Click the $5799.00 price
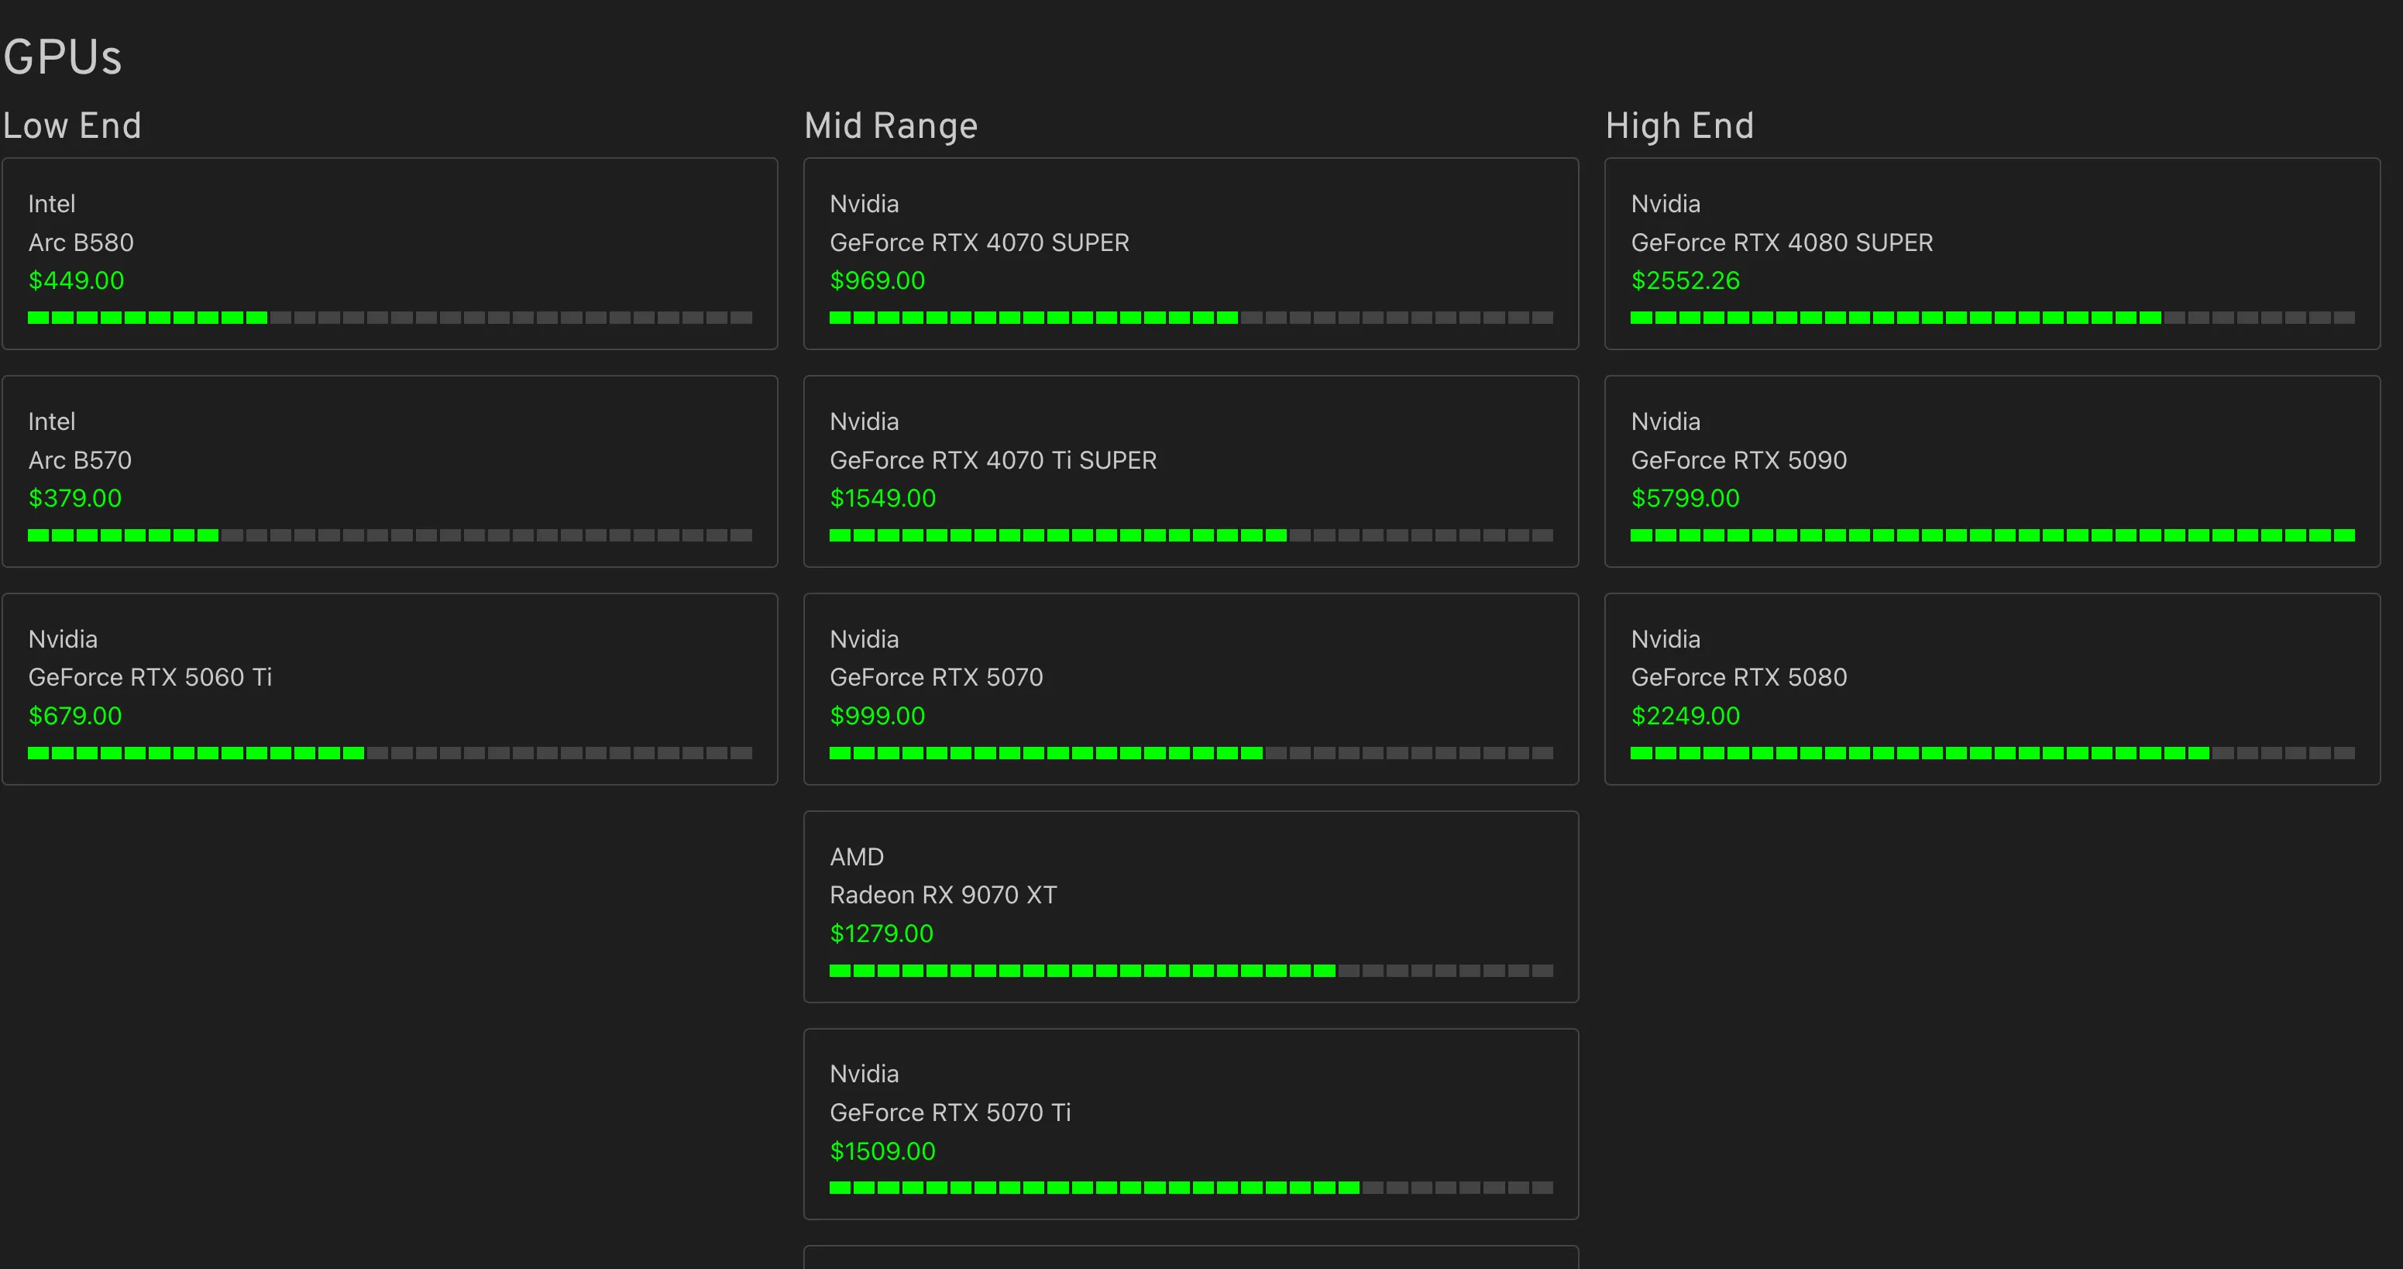This screenshot has height=1269, width=2403. [x=1685, y=498]
